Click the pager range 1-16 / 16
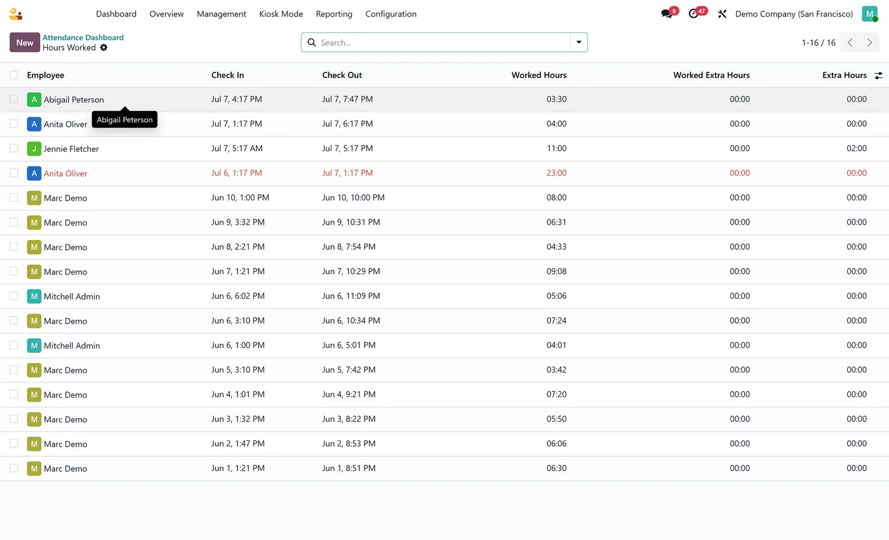The height and width of the screenshot is (540, 889). click(819, 43)
